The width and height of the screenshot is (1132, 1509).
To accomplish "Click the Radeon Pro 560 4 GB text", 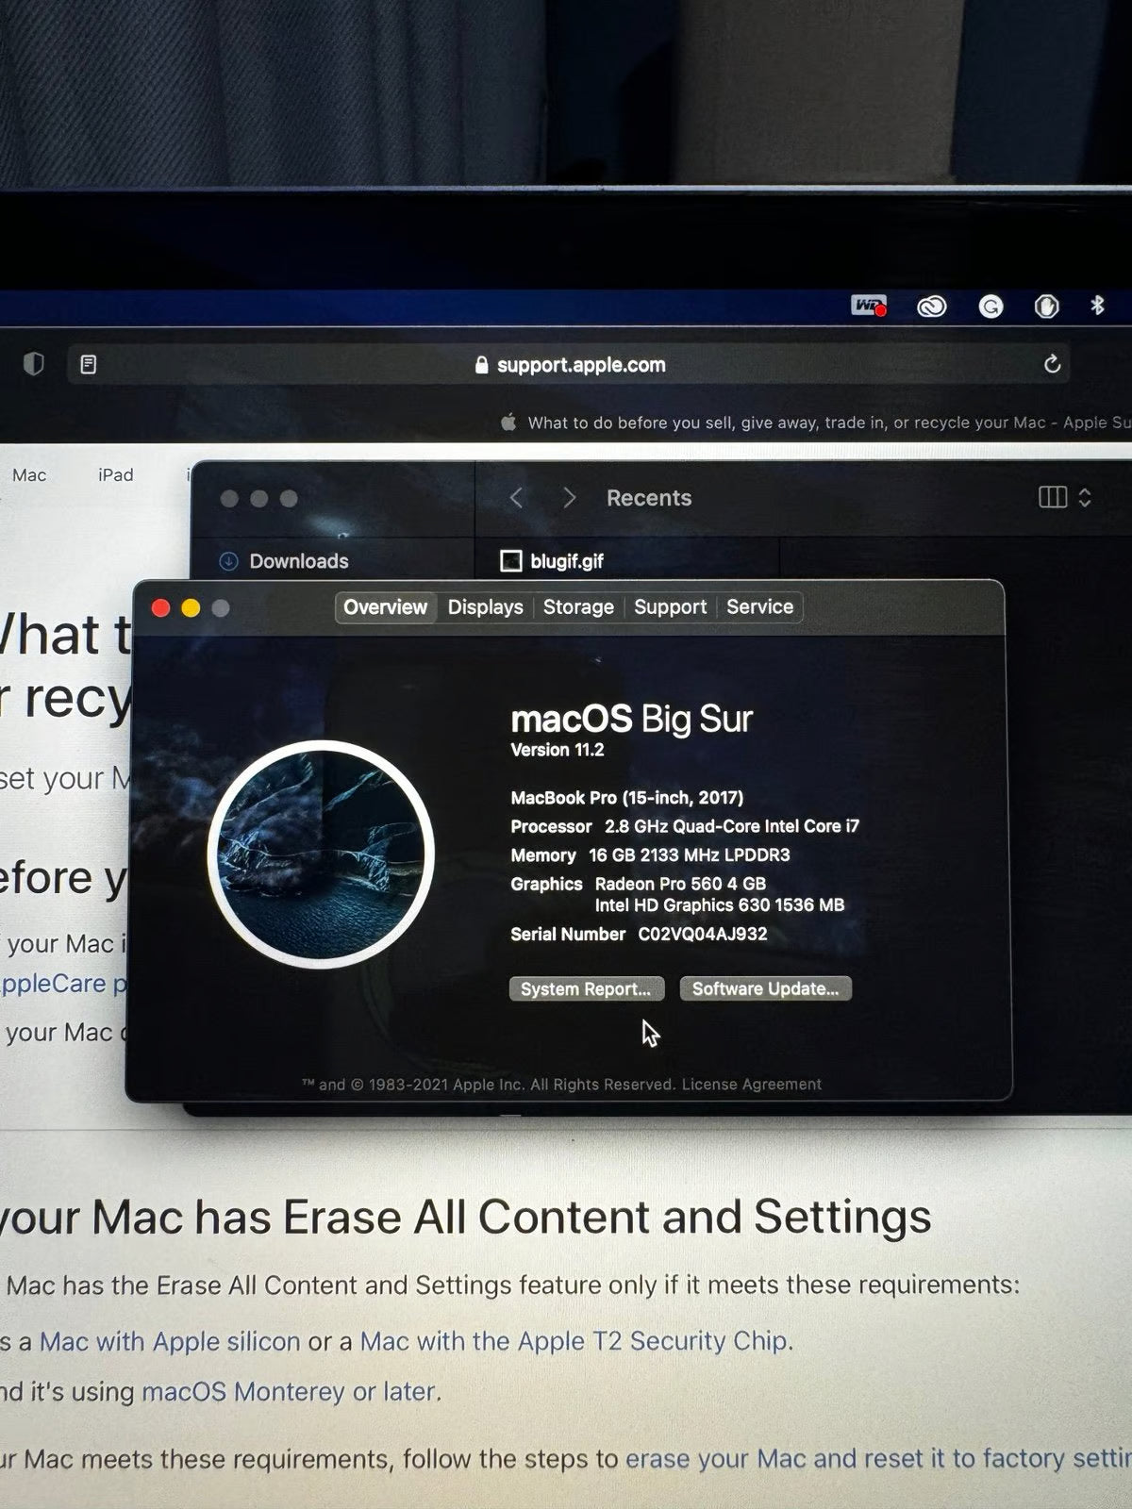I will click(x=680, y=884).
